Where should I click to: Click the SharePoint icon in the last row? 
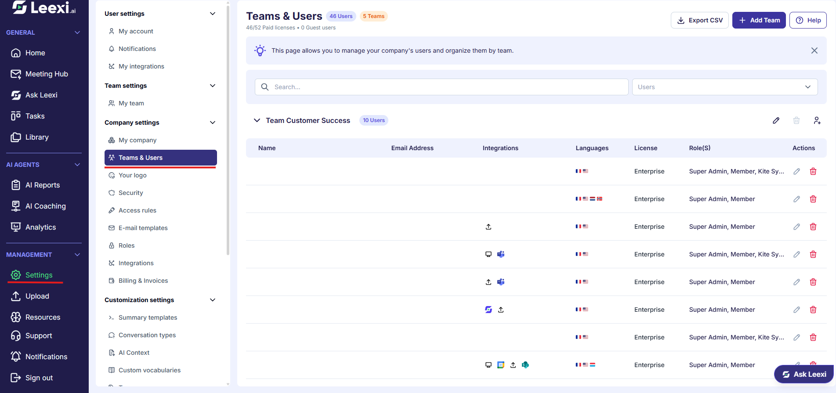pos(525,365)
